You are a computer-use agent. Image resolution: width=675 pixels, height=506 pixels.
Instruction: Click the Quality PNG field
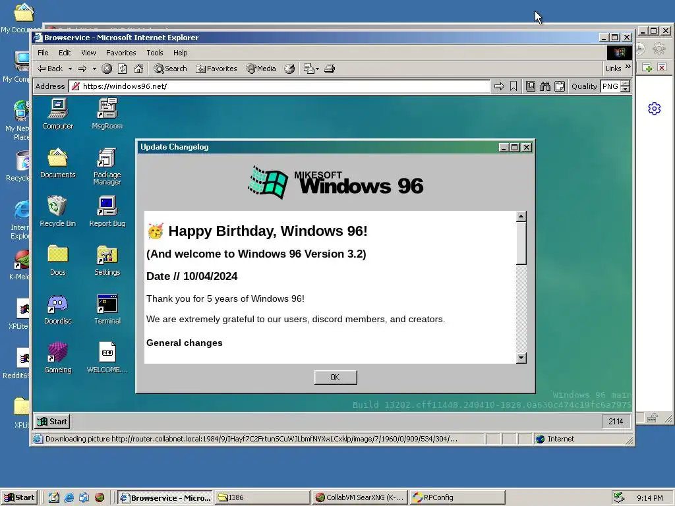point(610,86)
